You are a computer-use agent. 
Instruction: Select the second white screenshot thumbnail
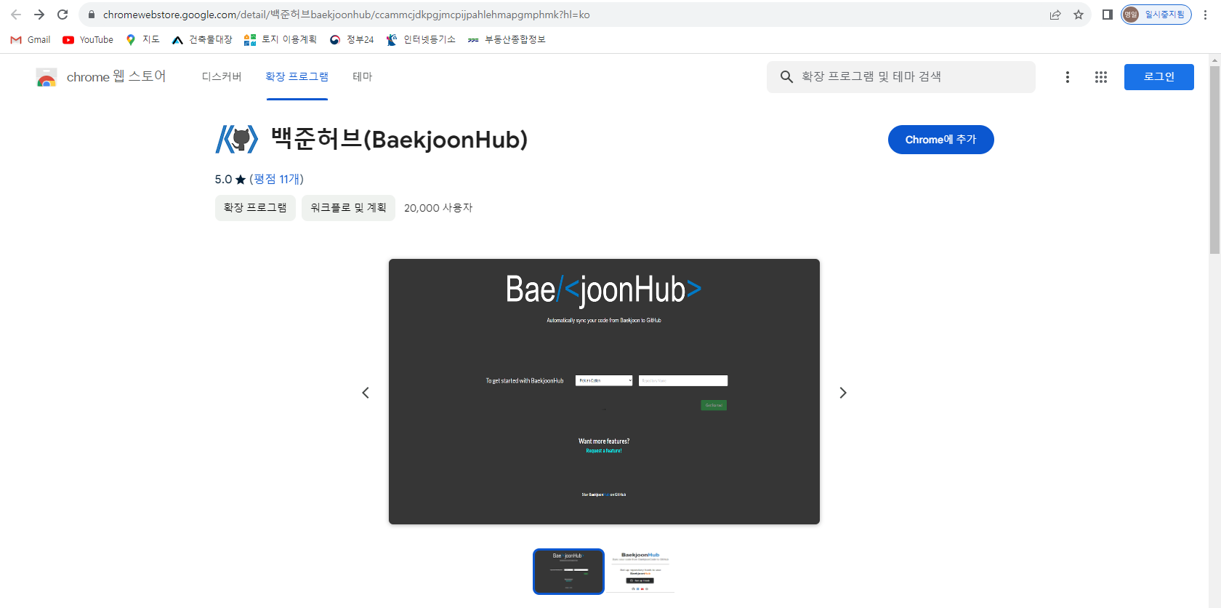click(640, 572)
